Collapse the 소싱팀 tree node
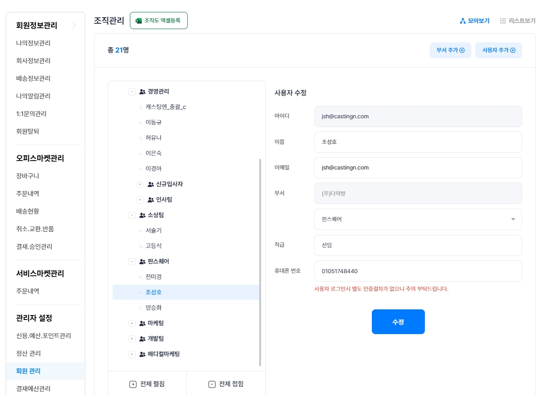The image size is (545, 395). point(132,215)
